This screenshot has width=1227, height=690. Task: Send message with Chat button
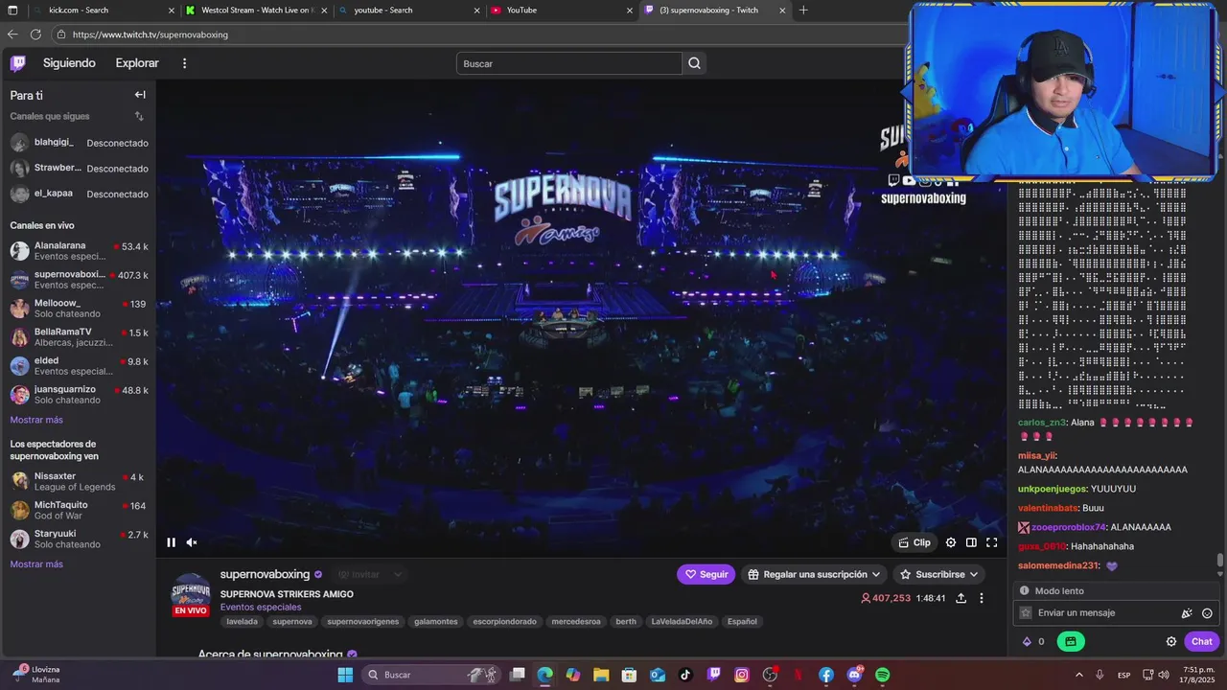(x=1202, y=641)
